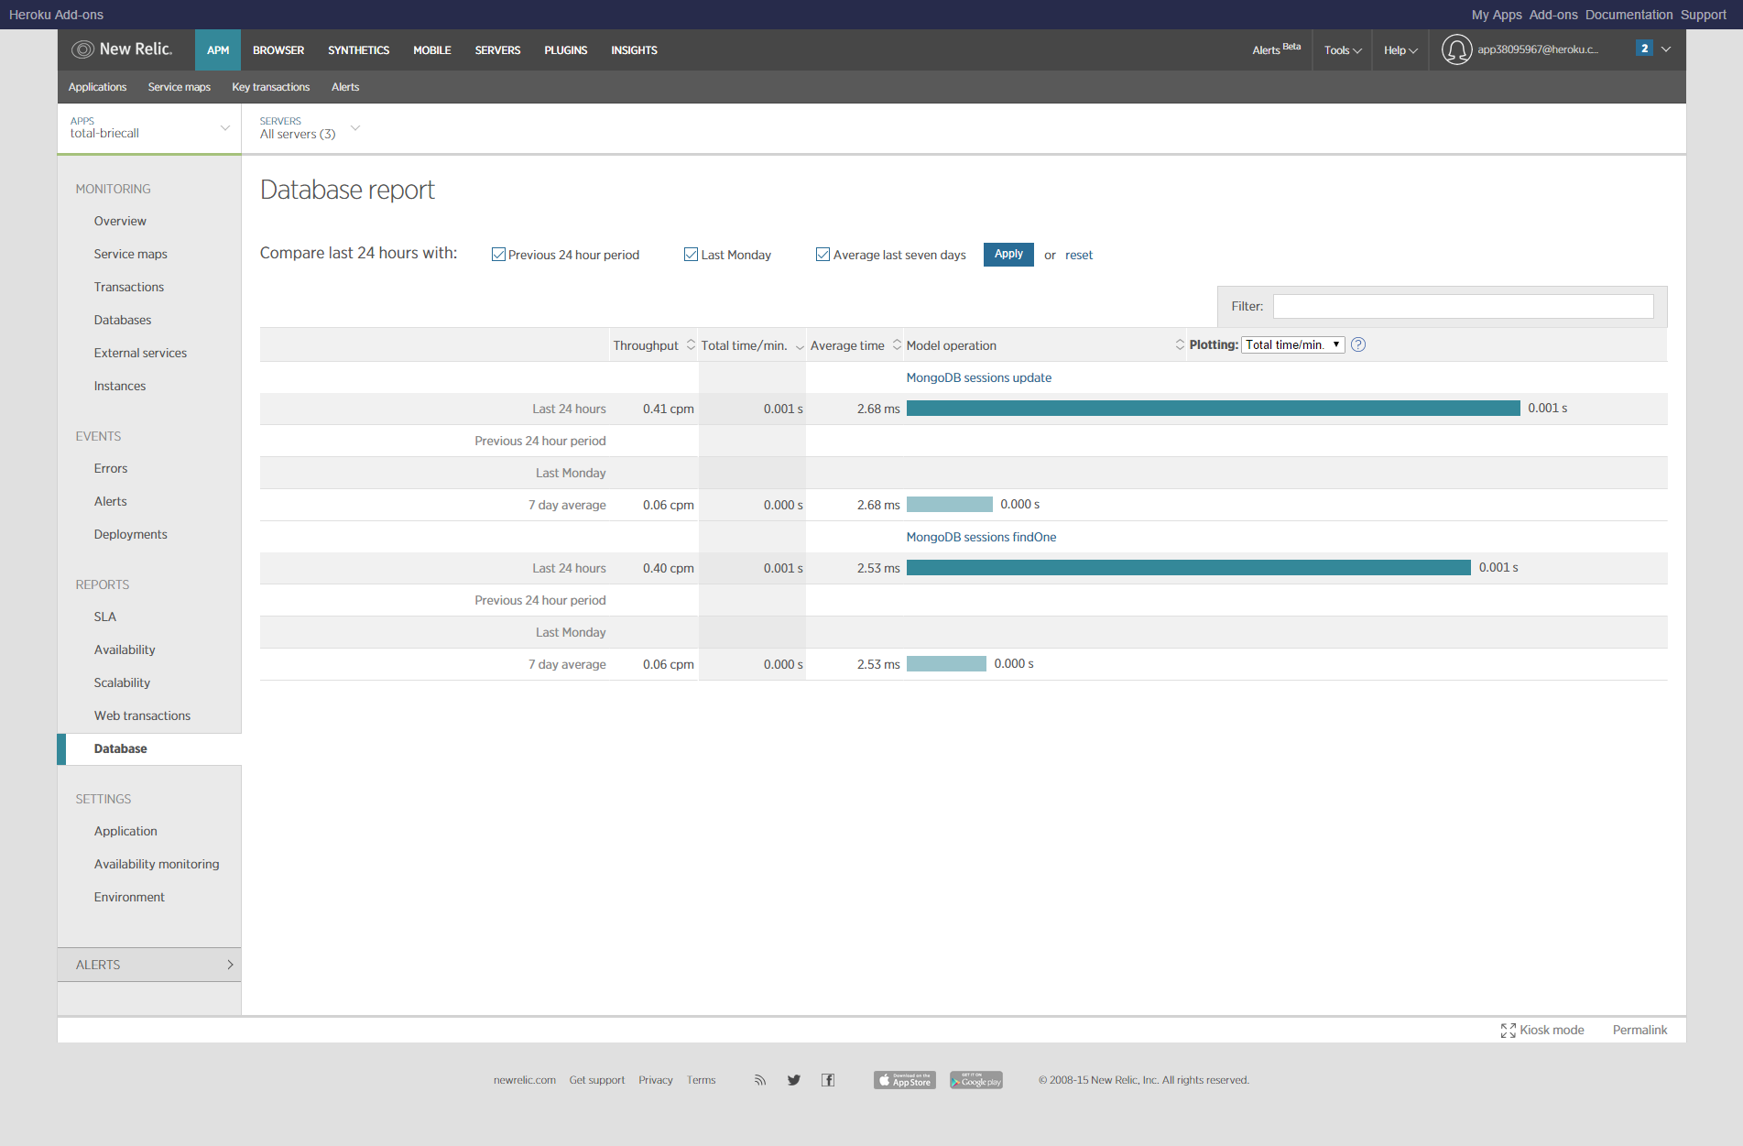This screenshot has width=1743, height=1146.
Task: Open the MongoDB sessions findOne link
Action: [x=981, y=537]
